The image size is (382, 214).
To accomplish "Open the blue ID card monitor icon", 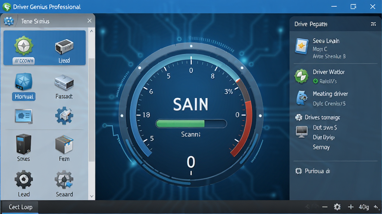I will [24, 116].
